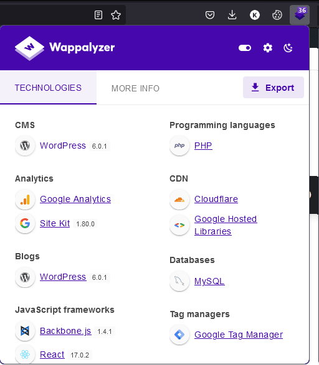The image size is (319, 365).
Task: Click the CDN category heading
Action: point(179,179)
